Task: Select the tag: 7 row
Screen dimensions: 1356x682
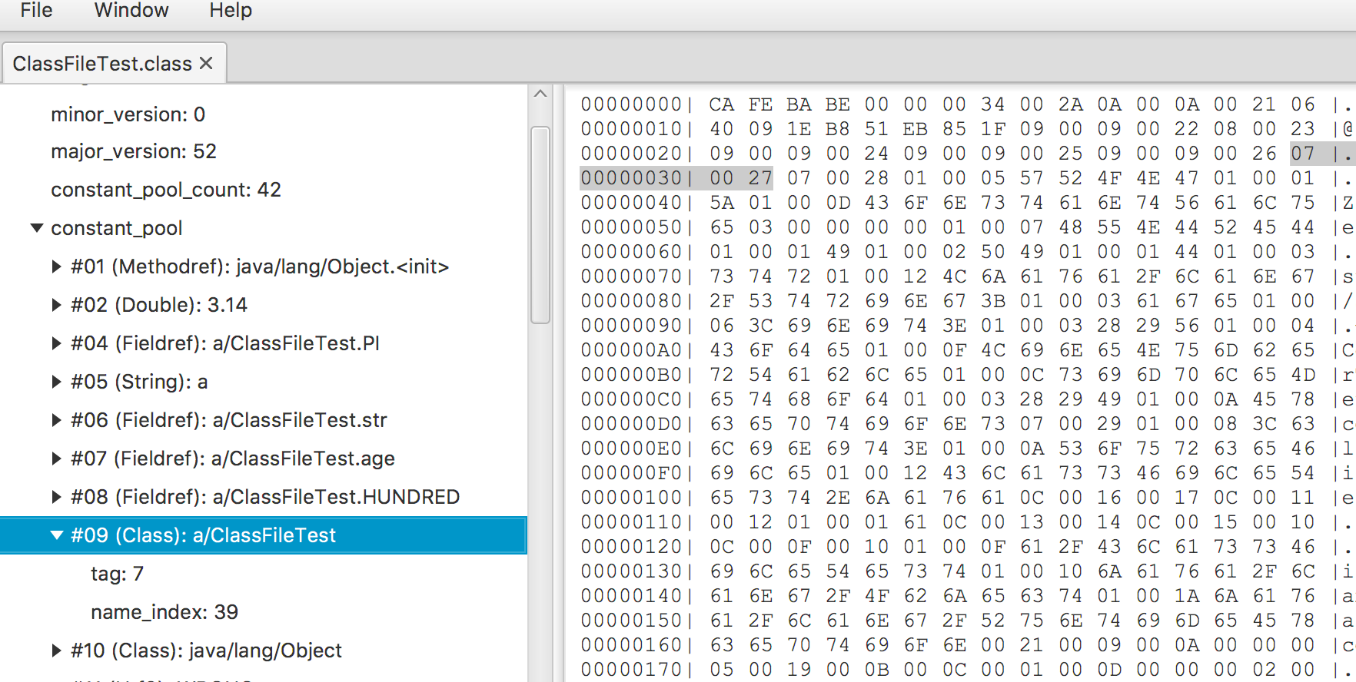Action: click(264, 574)
